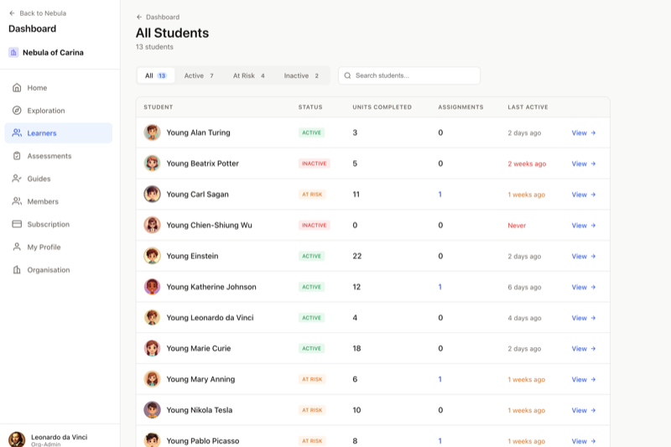Open Exploration in the sidebar menu

point(59,111)
